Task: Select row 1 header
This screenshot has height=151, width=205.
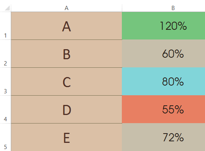Action: pos(5,26)
